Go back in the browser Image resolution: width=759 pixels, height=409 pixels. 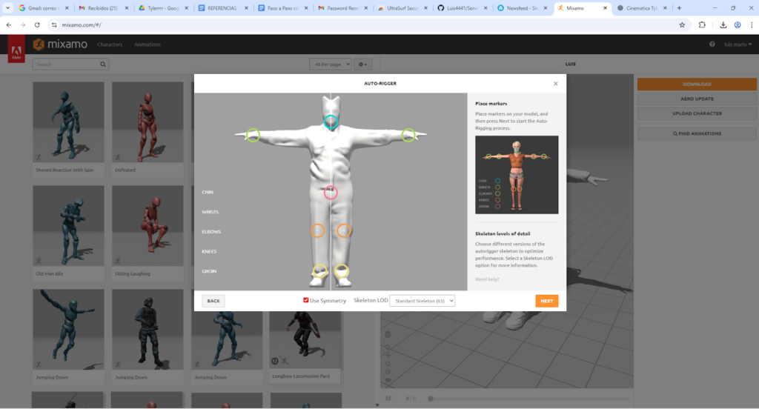click(x=9, y=24)
